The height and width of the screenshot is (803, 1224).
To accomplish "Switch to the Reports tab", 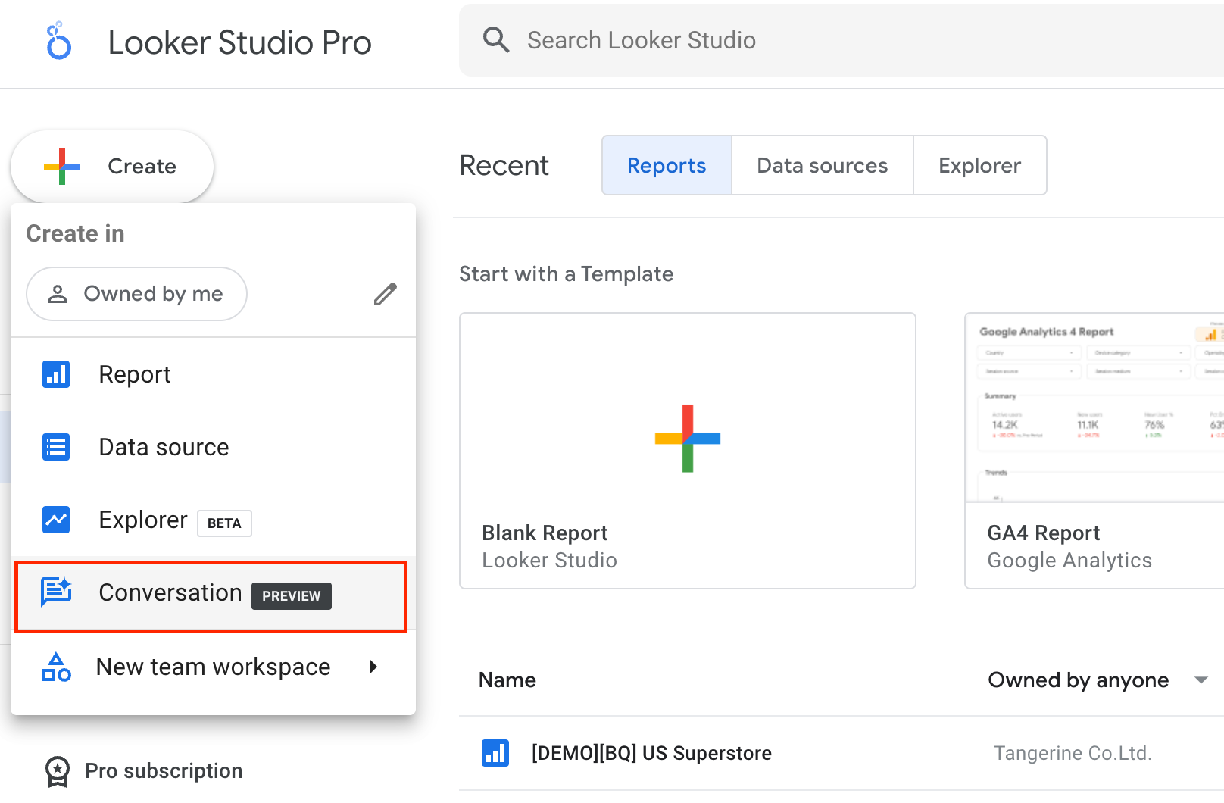I will 667,165.
